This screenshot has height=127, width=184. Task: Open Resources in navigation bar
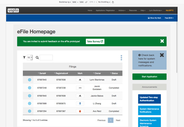click(133, 11)
